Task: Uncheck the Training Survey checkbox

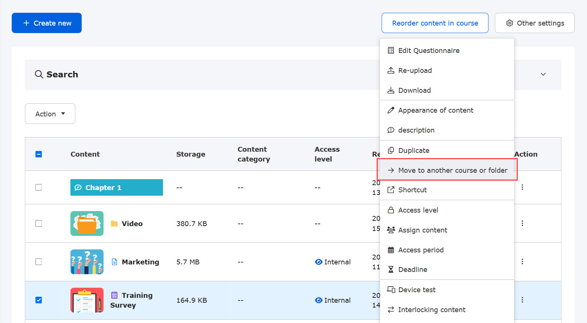Action: pyautogui.click(x=39, y=300)
